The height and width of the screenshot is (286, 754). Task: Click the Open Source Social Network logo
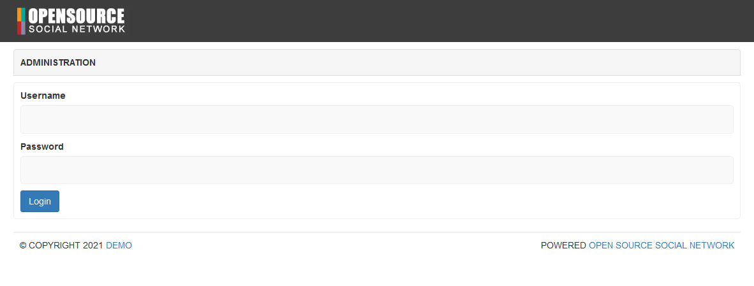(71, 21)
